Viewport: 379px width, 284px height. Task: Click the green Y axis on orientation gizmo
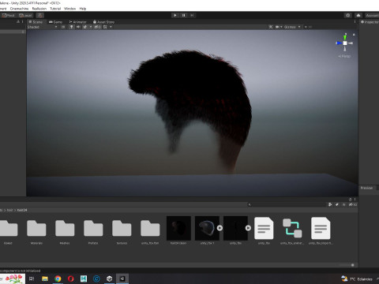coord(345,37)
